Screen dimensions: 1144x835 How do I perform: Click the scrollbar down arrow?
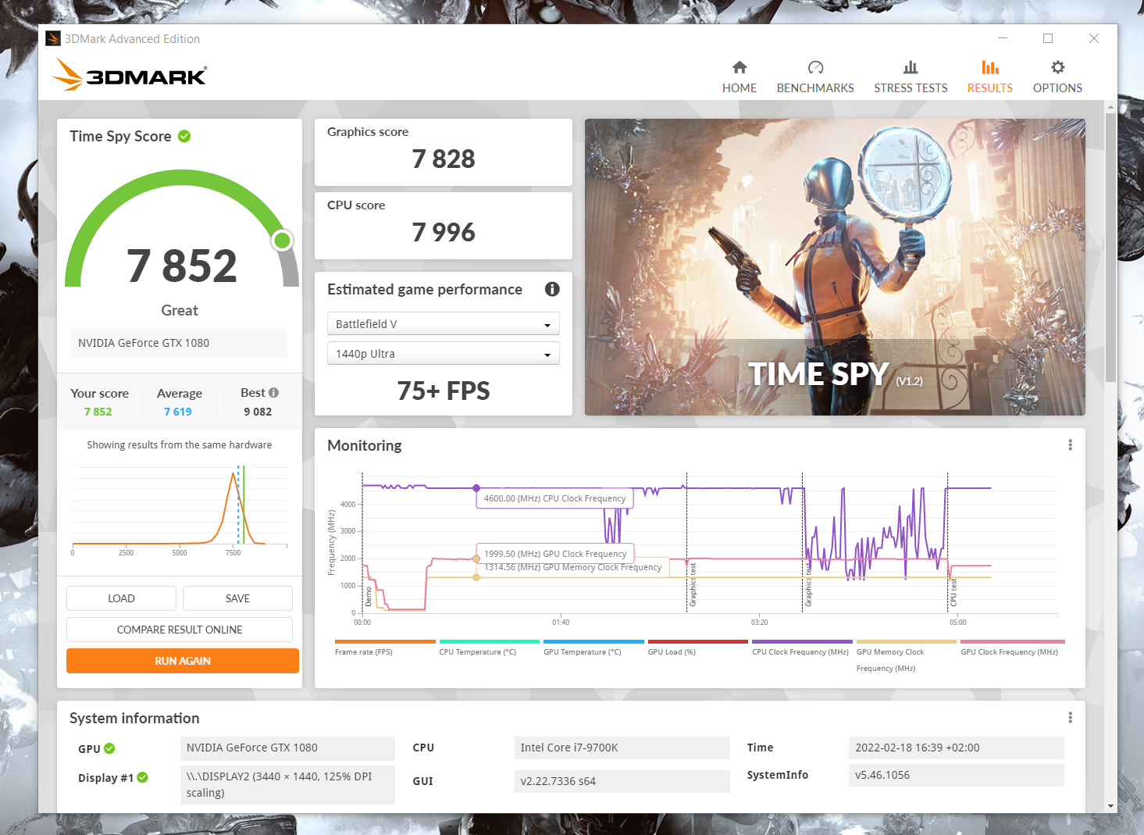click(x=1110, y=806)
